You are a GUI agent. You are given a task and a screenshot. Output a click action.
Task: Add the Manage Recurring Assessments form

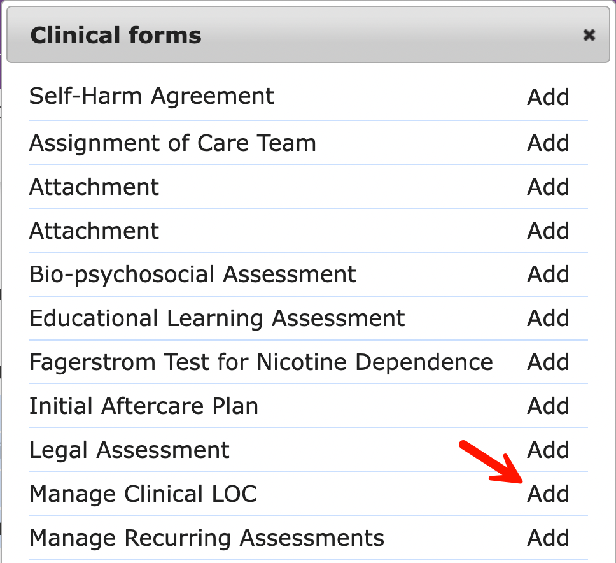tap(548, 538)
